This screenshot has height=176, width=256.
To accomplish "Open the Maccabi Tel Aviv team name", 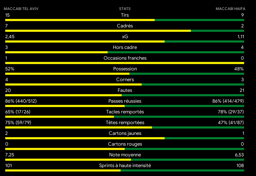I will [x=21, y=9].
